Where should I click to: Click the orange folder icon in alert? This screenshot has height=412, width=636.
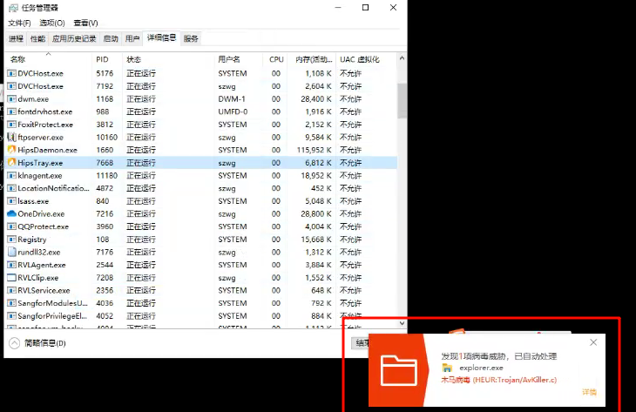pos(399,370)
